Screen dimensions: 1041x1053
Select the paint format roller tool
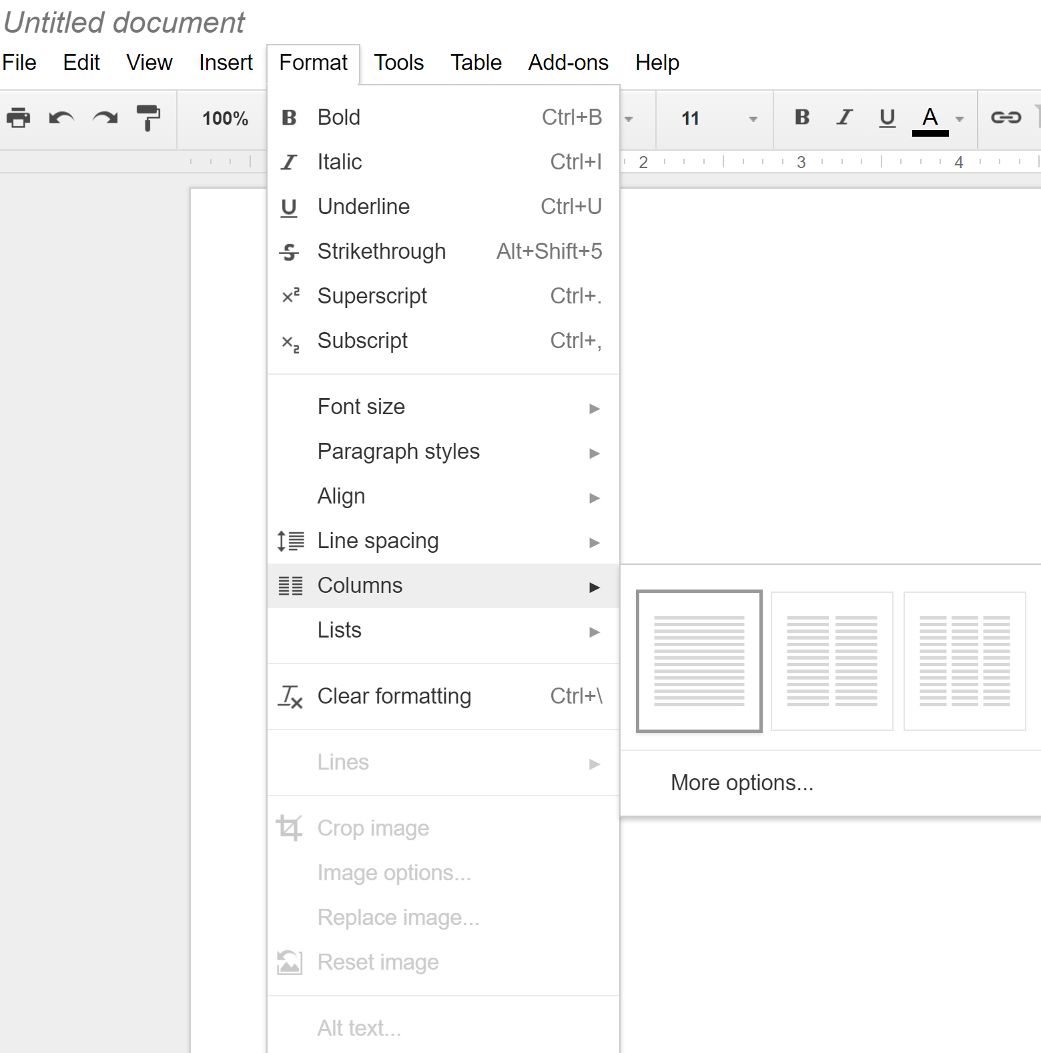[x=148, y=118]
